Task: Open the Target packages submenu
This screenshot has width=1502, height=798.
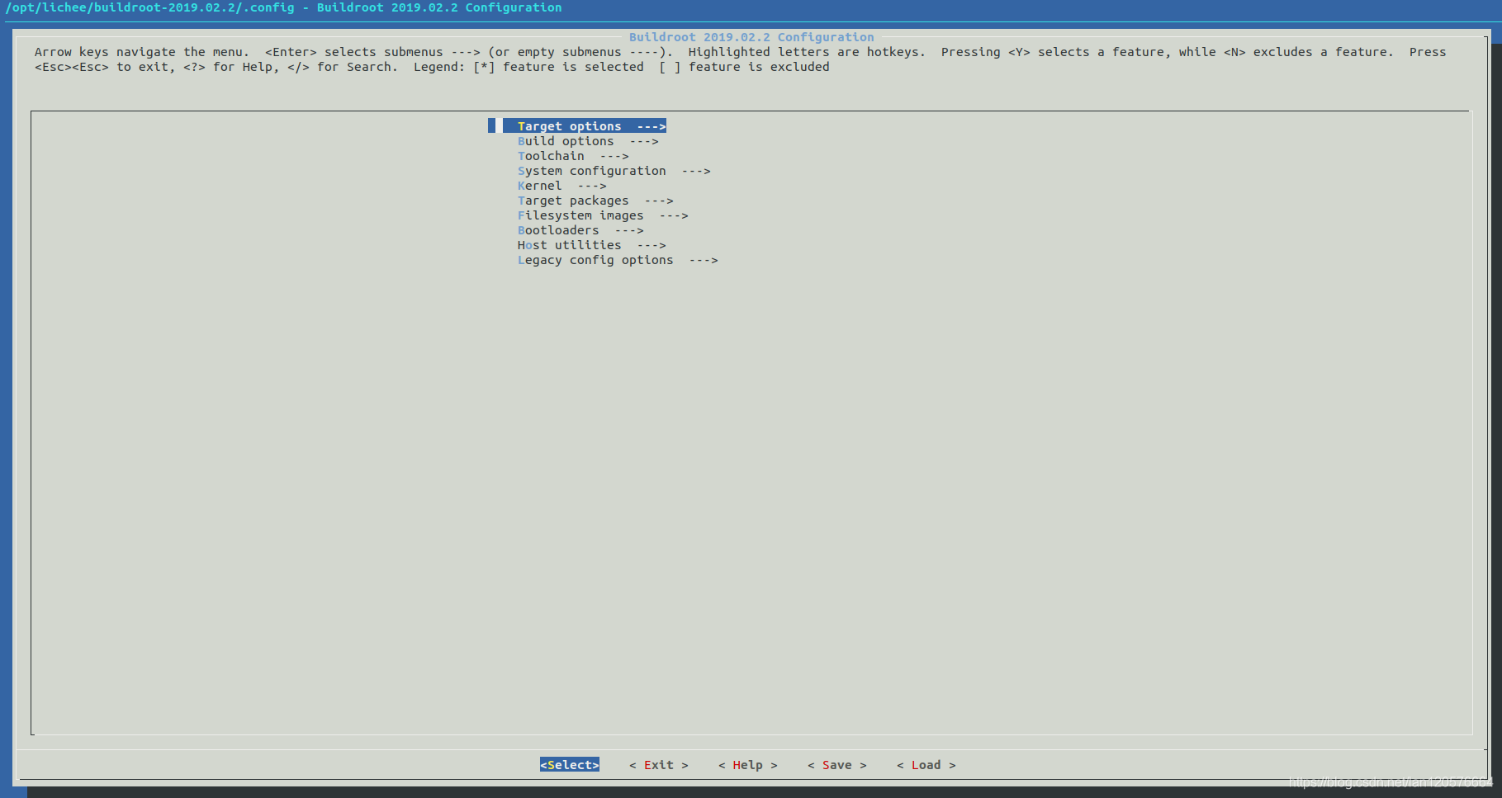Action: (x=595, y=201)
